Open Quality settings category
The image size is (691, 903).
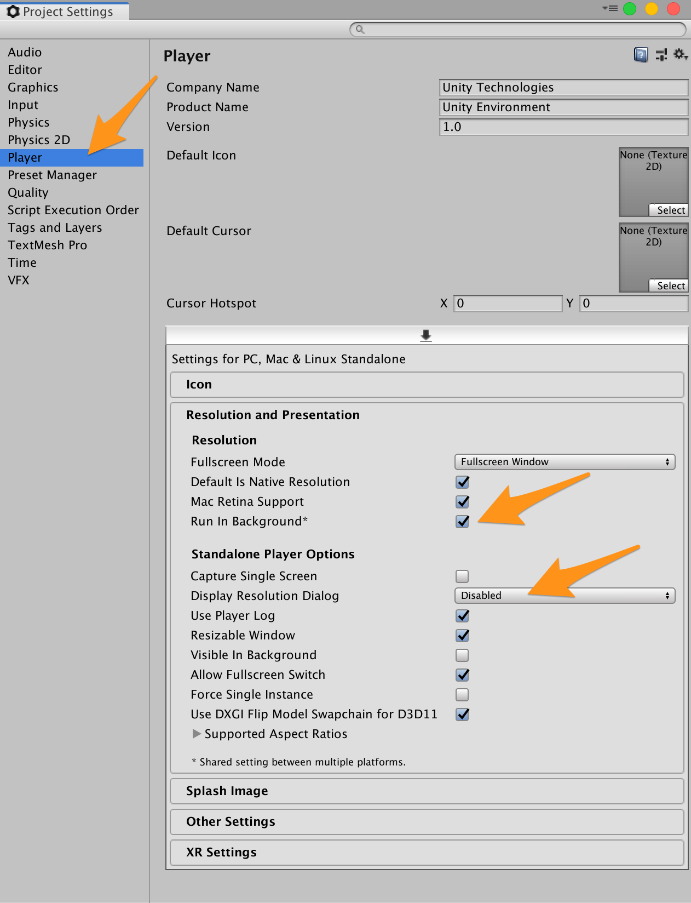(72, 193)
